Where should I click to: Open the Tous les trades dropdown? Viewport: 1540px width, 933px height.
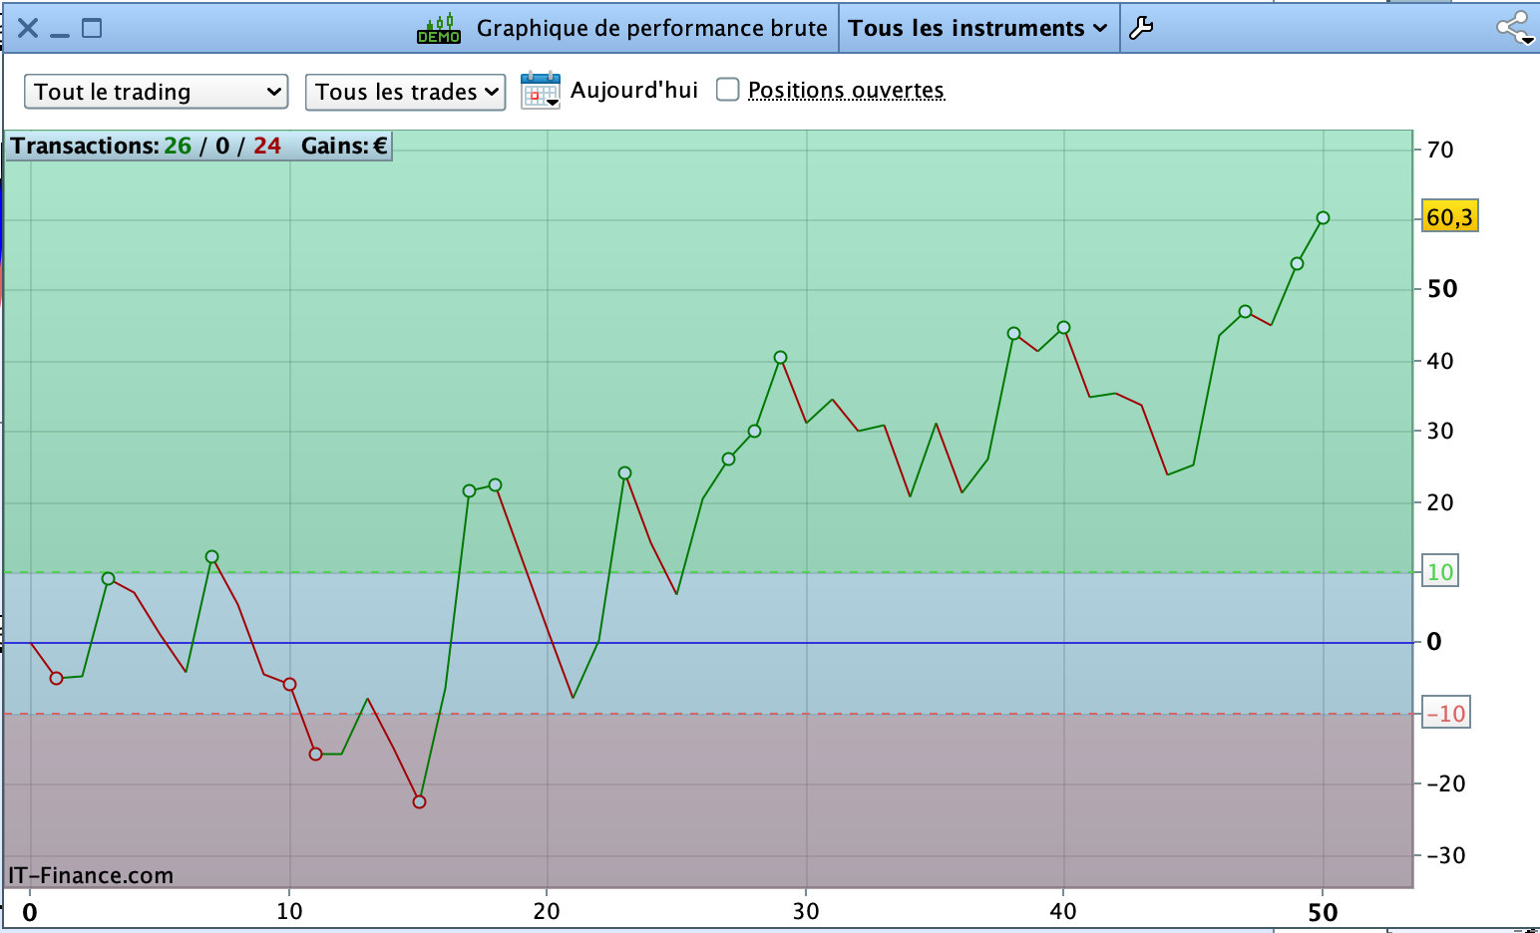pos(405,92)
